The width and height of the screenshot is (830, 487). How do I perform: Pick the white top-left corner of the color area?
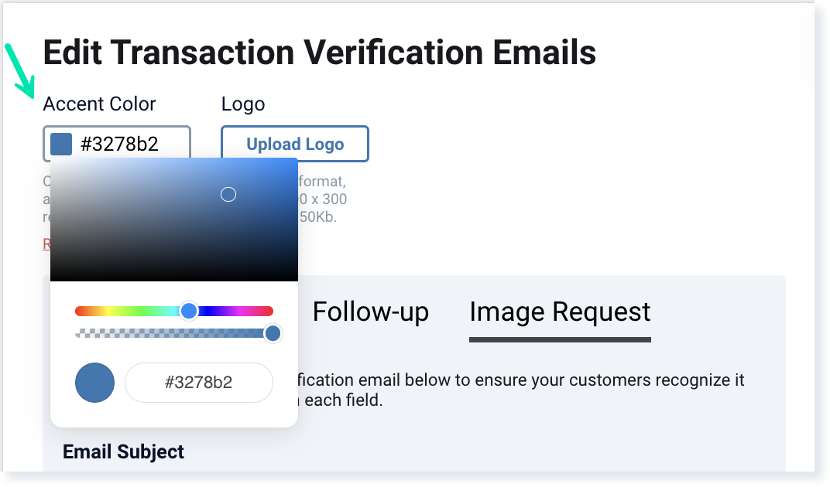[53, 160]
